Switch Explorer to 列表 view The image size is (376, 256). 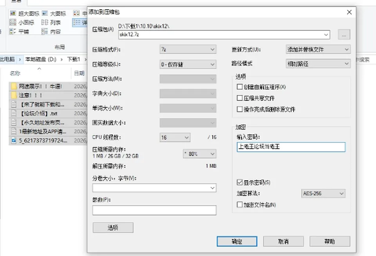coord(45,22)
